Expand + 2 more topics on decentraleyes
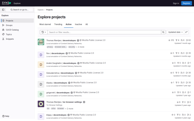Viewport: 194px width, 121px height. click(80, 47)
